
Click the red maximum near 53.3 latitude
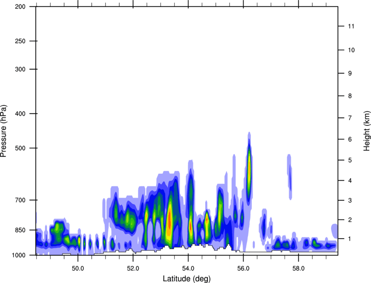(169, 221)
